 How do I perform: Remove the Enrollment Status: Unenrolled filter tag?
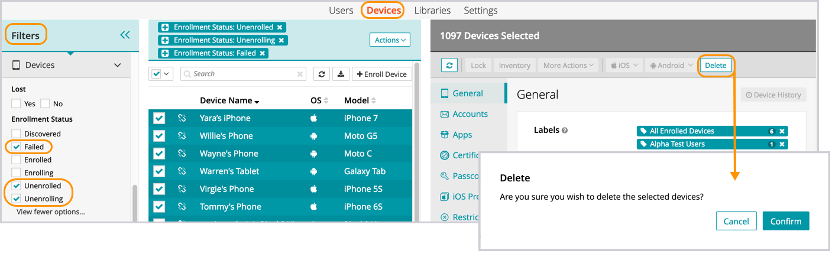(x=280, y=27)
